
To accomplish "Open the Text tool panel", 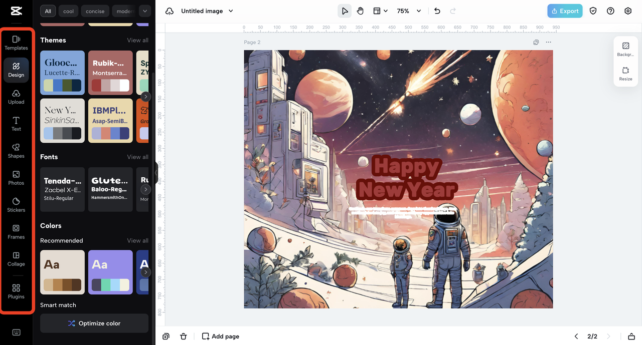I will (16, 124).
